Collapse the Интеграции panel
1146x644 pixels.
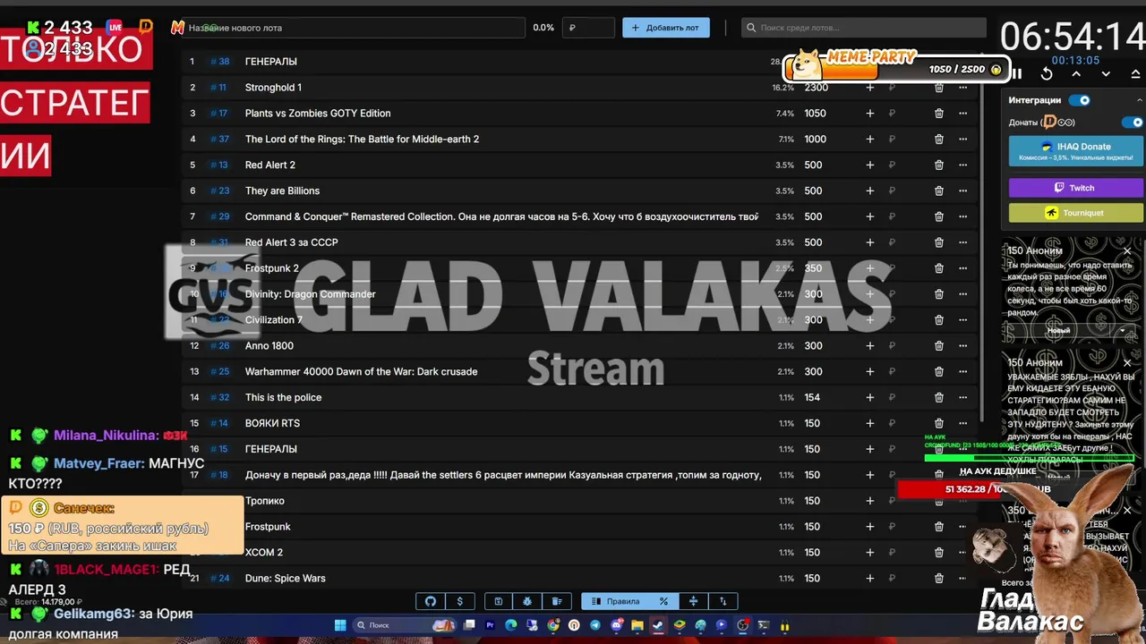(1139, 100)
